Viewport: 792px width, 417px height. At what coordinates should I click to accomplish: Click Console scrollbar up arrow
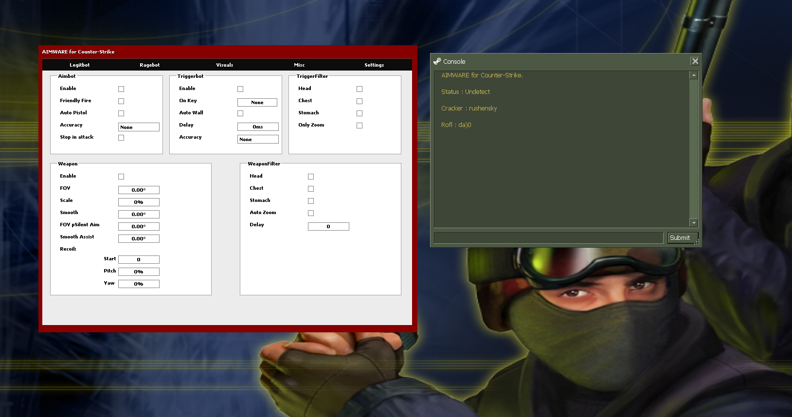pos(694,75)
